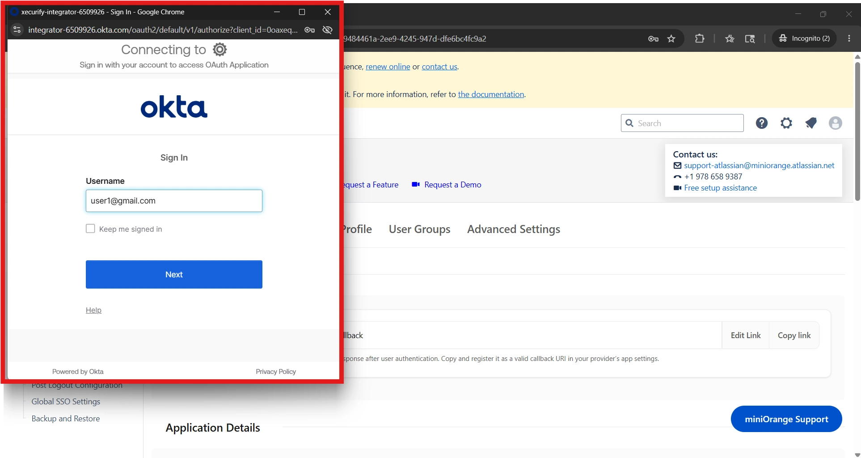This screenshot has height=458, width=861.
Task: Open the user profile avatar icon
Action: pos(835,123)
